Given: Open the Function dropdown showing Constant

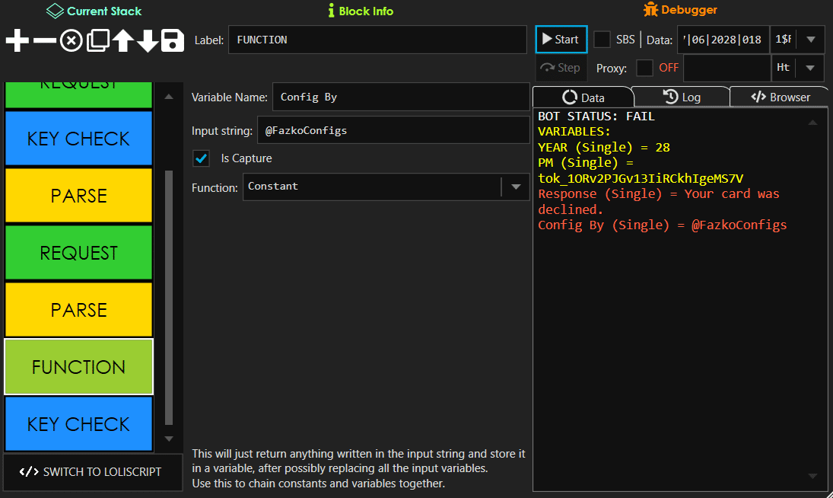Looking at the screenshot, I should 517,187.
